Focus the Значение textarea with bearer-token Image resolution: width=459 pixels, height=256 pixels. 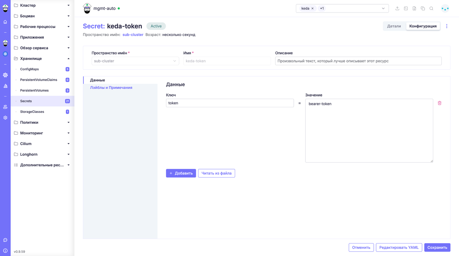(x=369, y=131)
